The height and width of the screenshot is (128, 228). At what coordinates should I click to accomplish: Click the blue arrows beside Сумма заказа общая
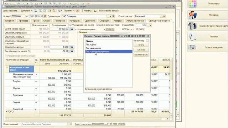point(72,29)
